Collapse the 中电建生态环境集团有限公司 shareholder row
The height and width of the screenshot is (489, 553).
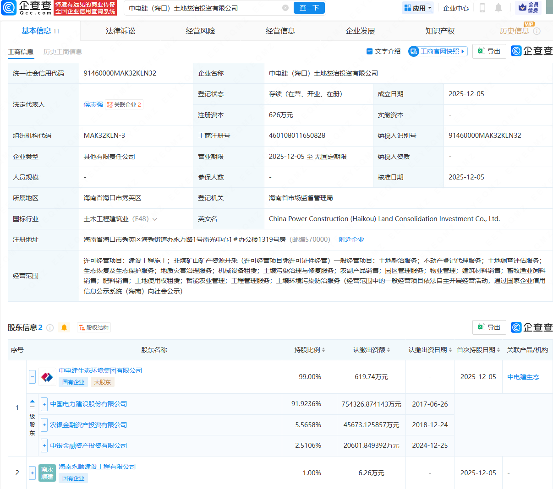tap(32, 377)
